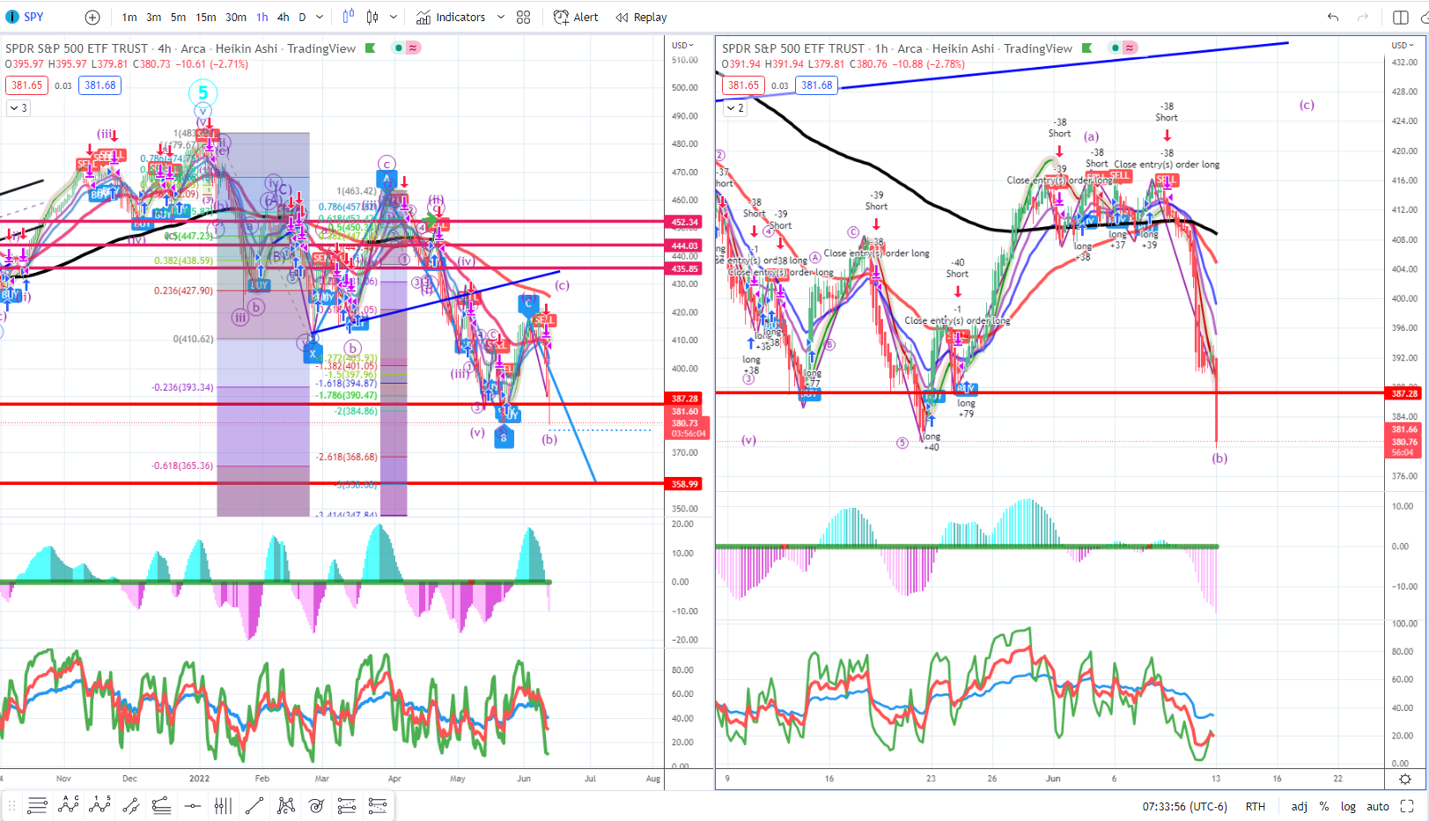Select the 4h timeframe
Image resolution: width=1429 pixels, height=821 pixels.
point(283,17)
